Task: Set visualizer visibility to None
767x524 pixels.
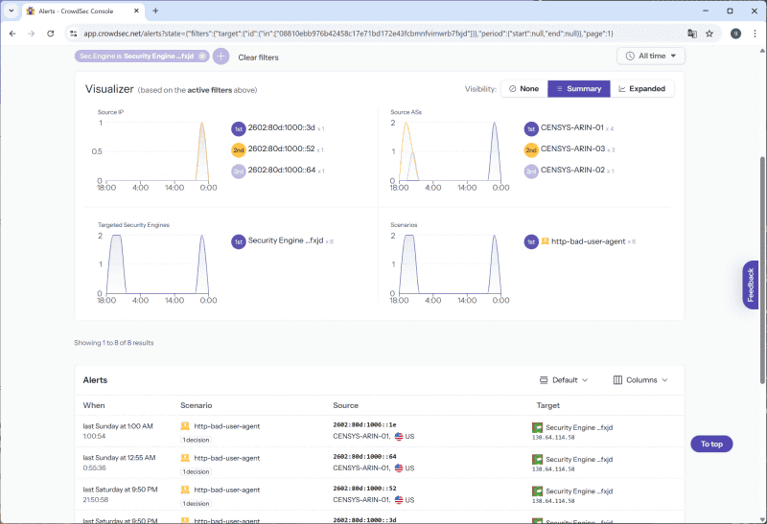Action: click(523, 89)
